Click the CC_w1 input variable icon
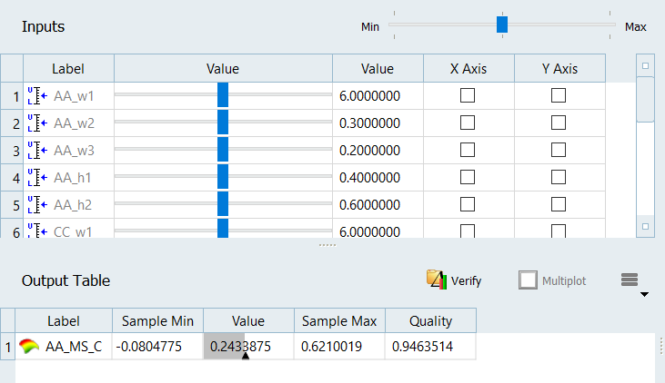This screenshot has width=665, height=383. coord(37,231)
